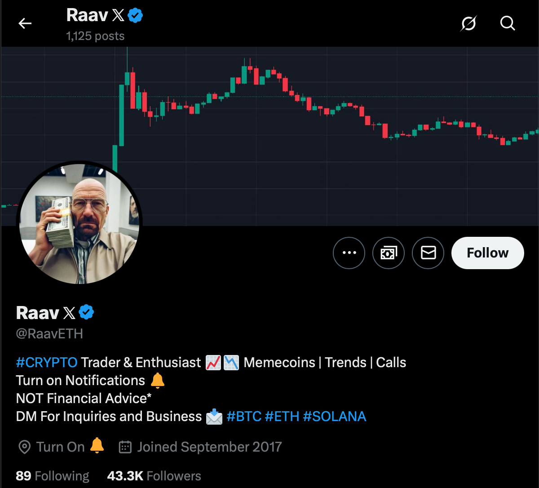
Task: Navigate back using the back arrow
Action: coord(25,23)
